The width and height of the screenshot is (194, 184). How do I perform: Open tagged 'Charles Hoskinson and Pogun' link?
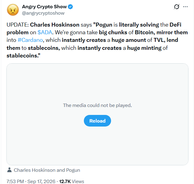tap(47, 170)
